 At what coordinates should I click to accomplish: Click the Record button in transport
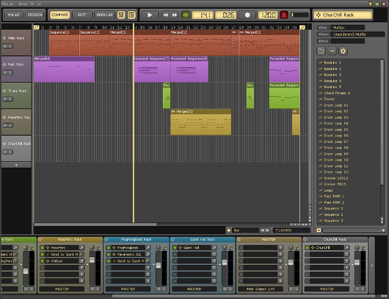click(248, 15)
